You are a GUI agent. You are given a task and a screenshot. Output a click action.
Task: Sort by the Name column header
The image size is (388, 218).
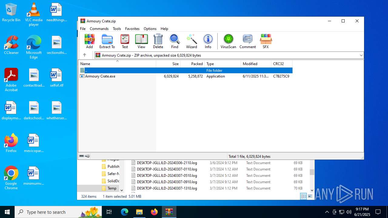[x=117, y=64]
